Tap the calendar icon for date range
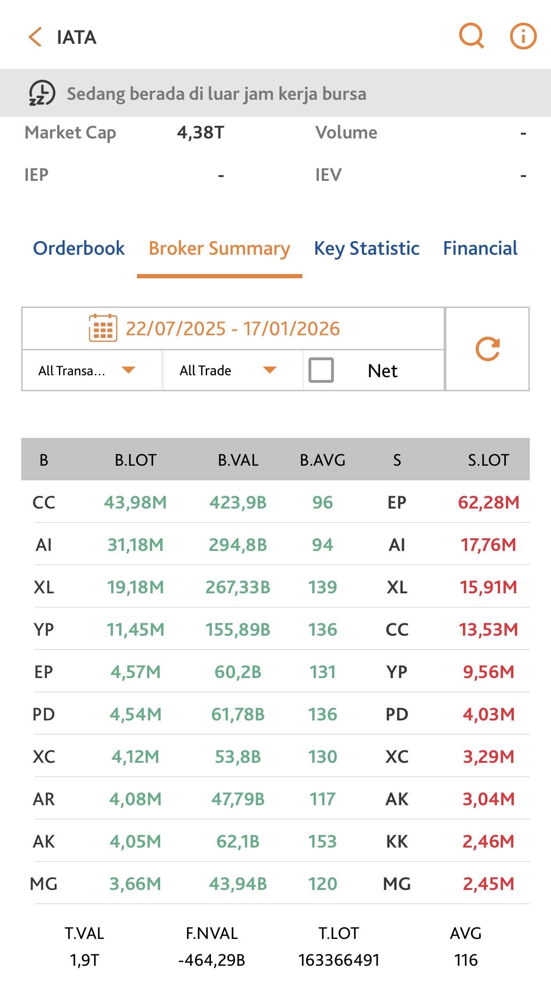This screenshot has width=551, height=986. tap(103, 328)
